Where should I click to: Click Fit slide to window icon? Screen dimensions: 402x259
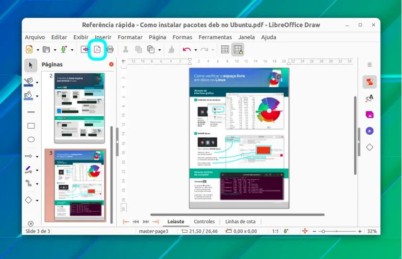point(305,231)
